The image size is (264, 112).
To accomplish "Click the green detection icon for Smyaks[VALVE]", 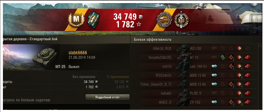I will coord(223,57).
